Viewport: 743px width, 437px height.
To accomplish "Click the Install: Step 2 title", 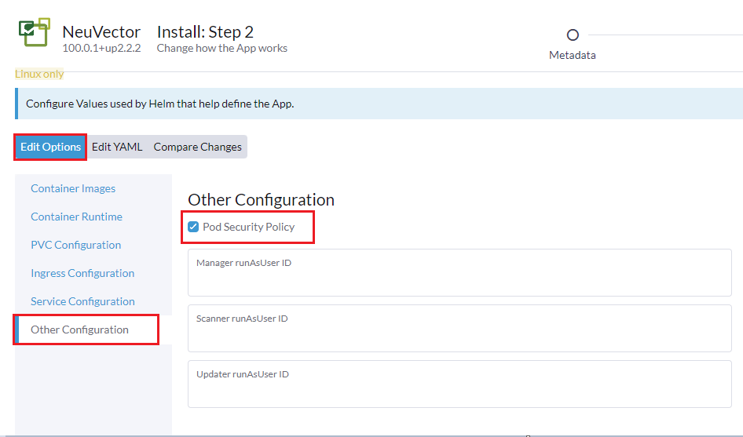I will [205, 32].
